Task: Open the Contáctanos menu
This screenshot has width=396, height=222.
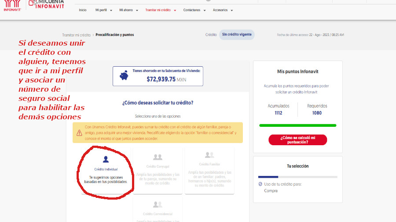Action: pos(192,10)
